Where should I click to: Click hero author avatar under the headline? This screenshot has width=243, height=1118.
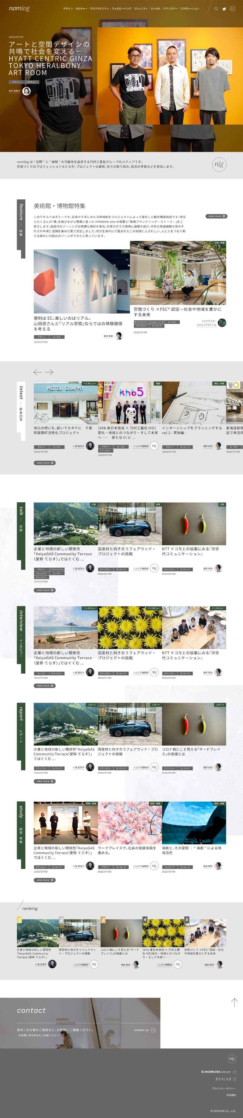tap(26, 91)
